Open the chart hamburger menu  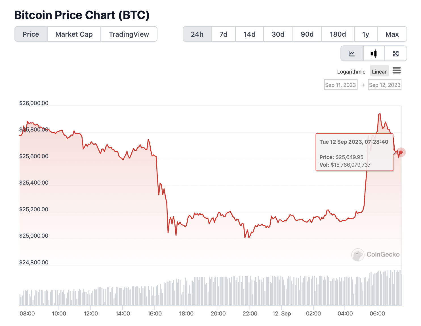397,70
